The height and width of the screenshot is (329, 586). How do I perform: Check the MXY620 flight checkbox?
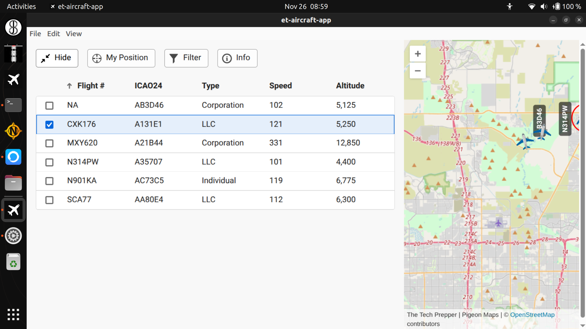coord(49,143)
